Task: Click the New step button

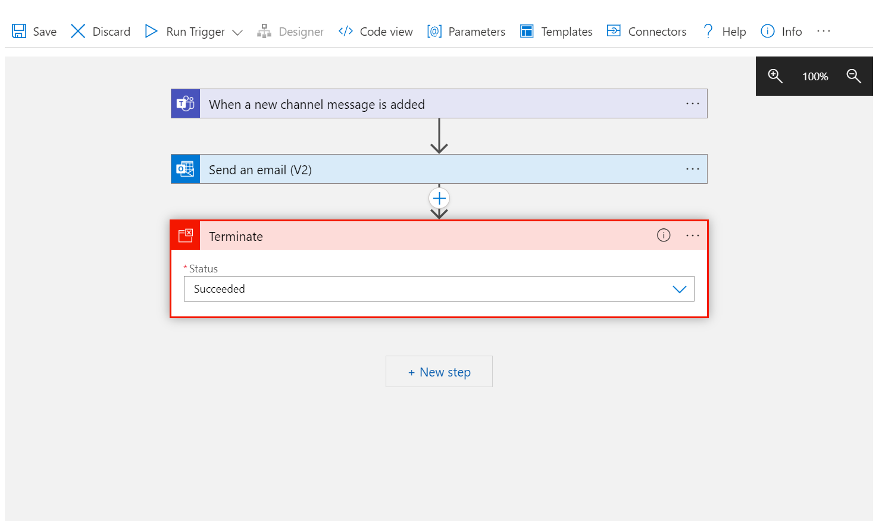Action: [x=439, y=371]
